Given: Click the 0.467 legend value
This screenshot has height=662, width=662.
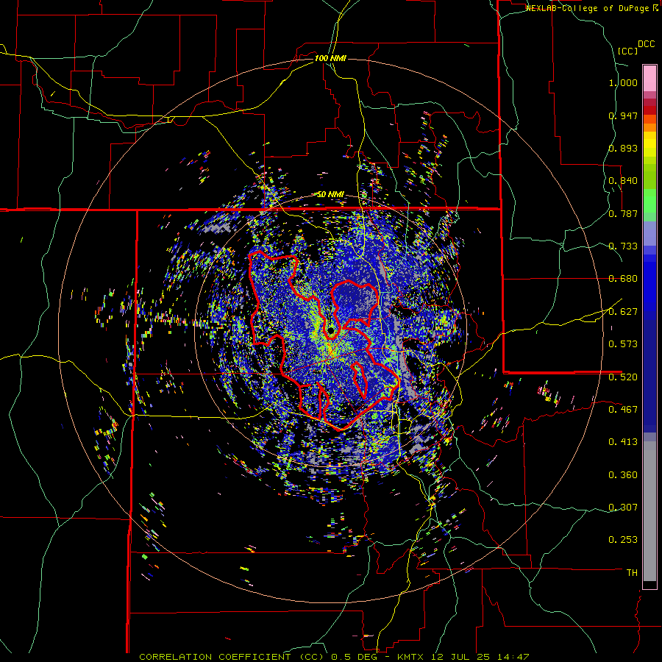Looking at the screenshot, I should pos(623,410).
